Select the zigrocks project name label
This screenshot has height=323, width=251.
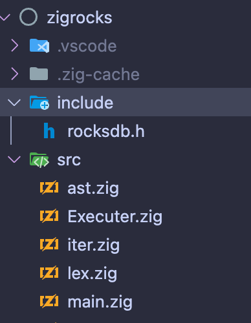tap(80, 17)
